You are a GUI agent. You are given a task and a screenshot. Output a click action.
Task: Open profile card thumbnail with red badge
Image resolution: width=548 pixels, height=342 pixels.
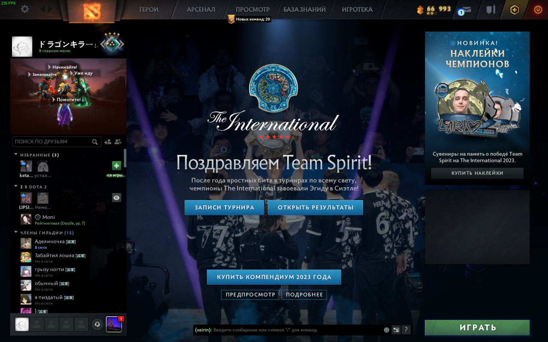(x=114, y=324)
